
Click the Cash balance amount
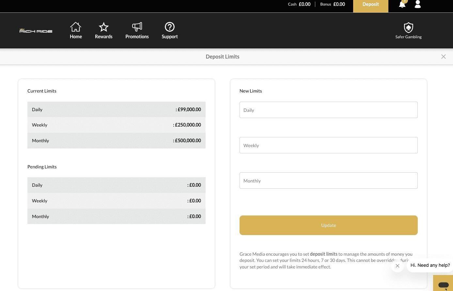(x=305, y=4)
